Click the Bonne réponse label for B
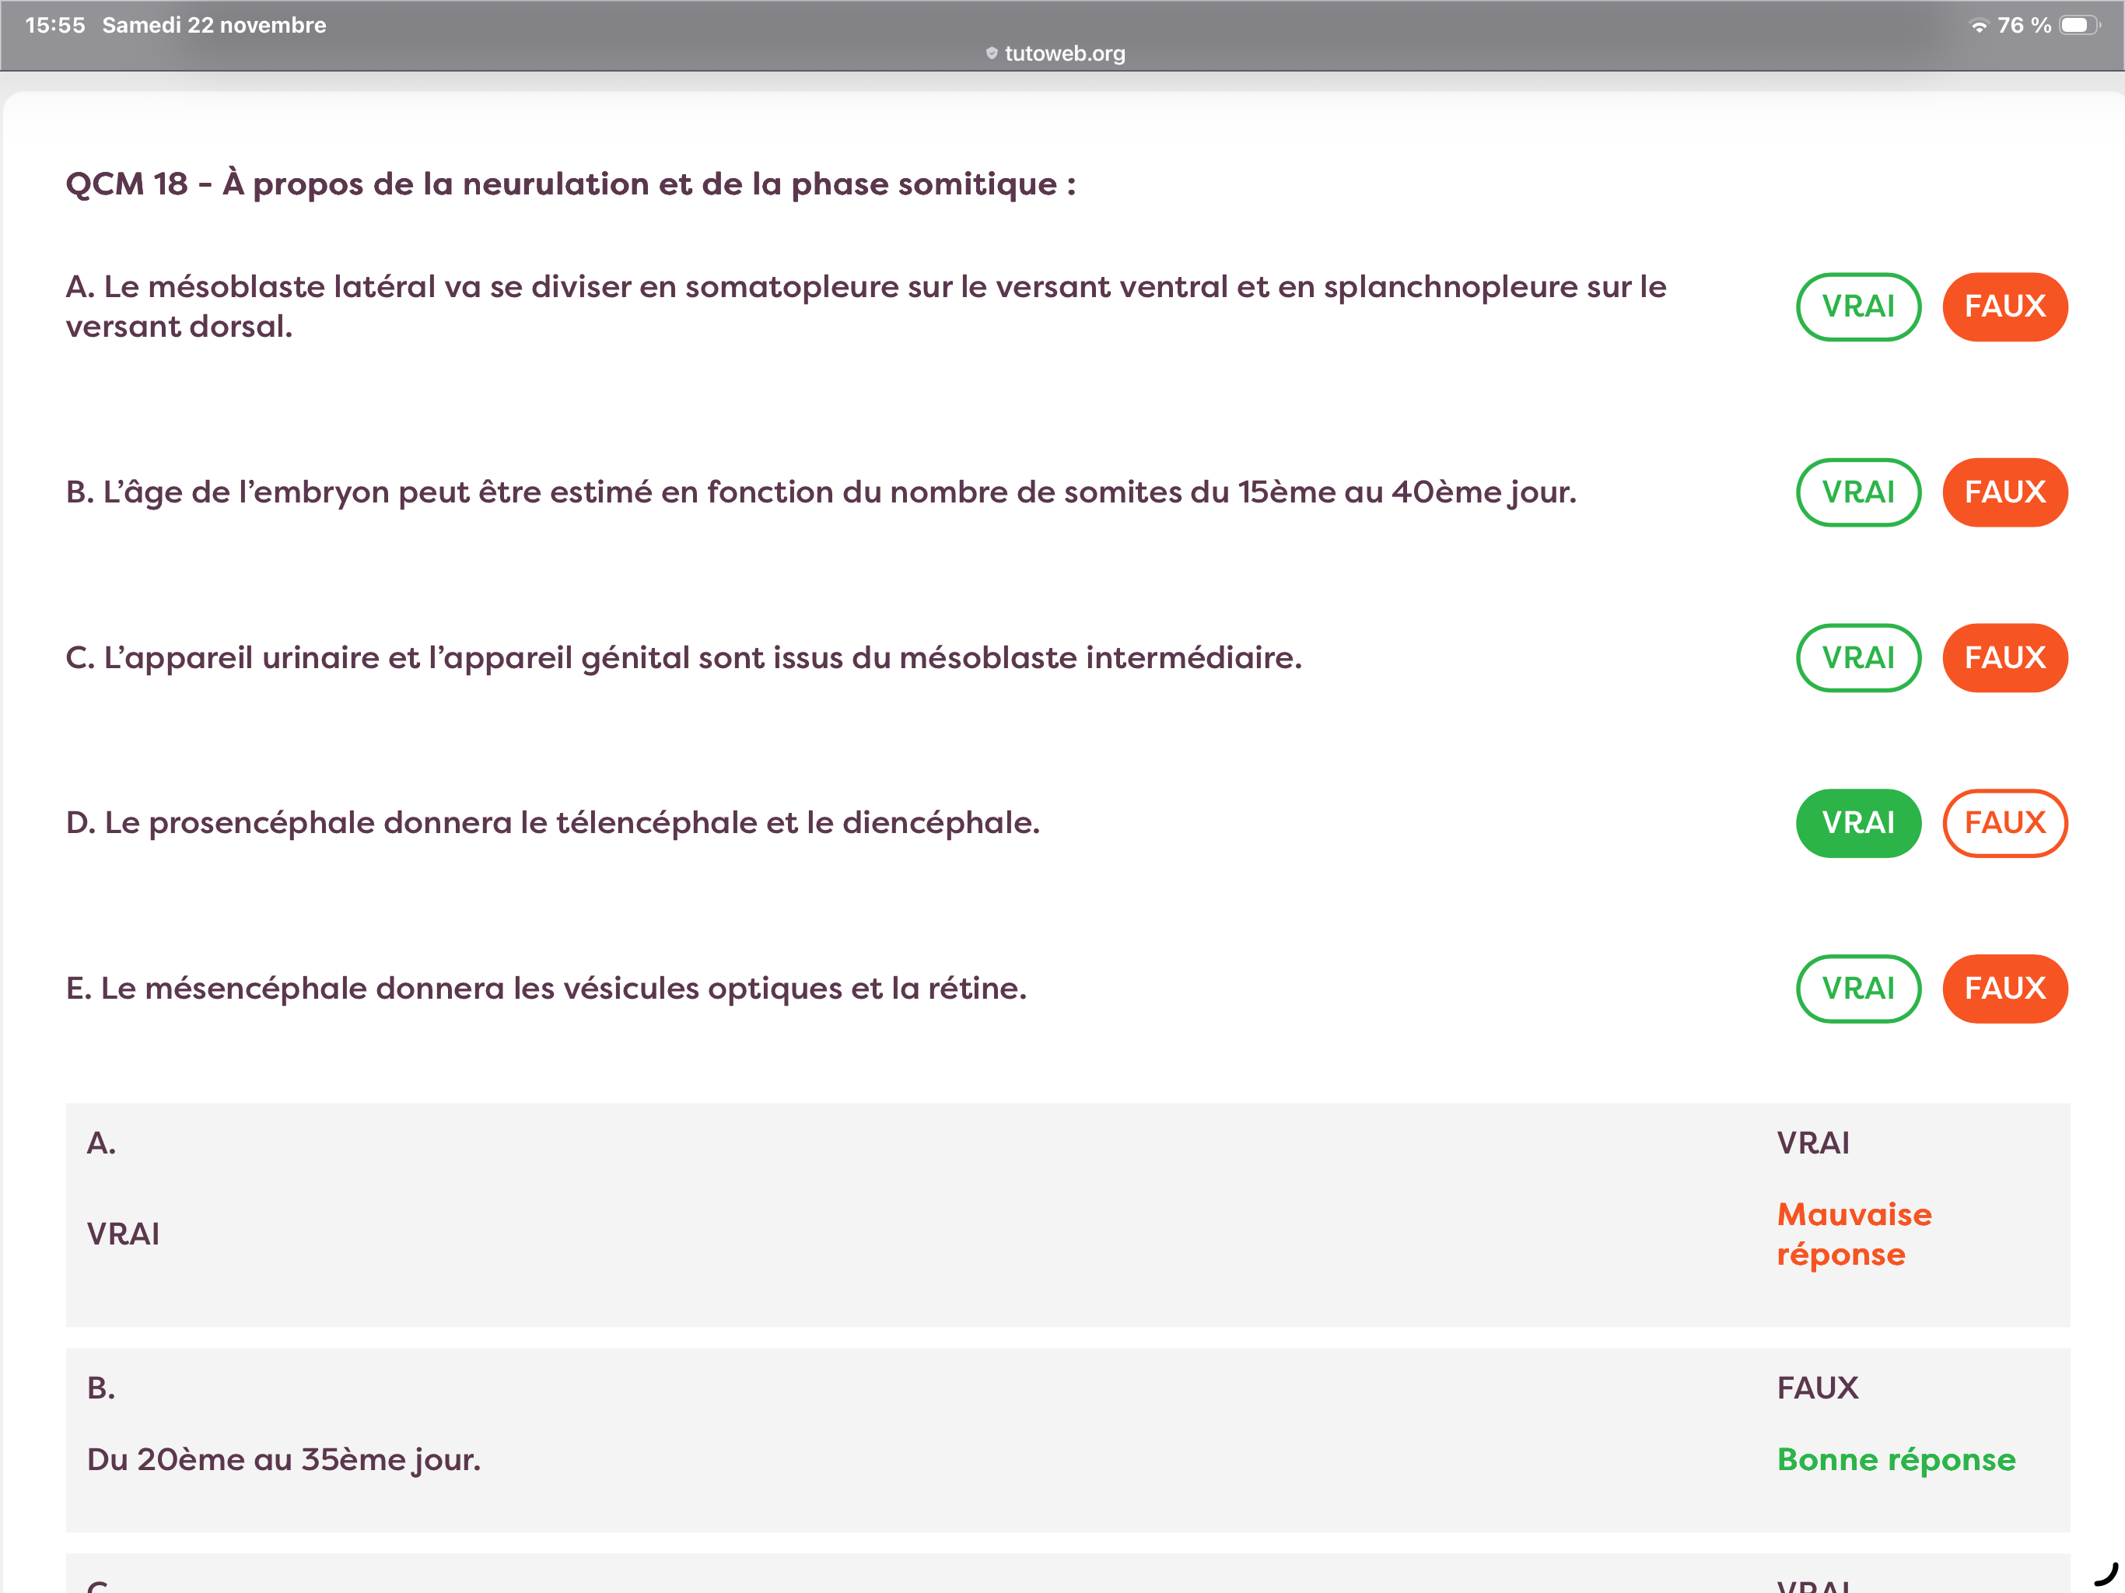Viewport: 2125px width, 1593px height. [x=1896, y=1458]
